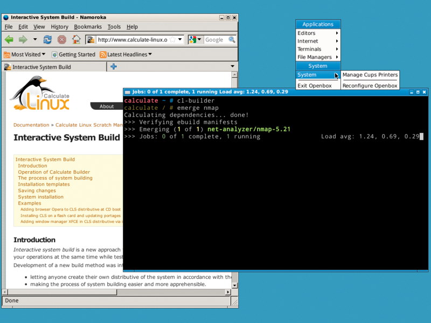Expand the File Managers submenu
This screenshot has width=431, height=323.
pyautogui.click(x=318, y=57)
